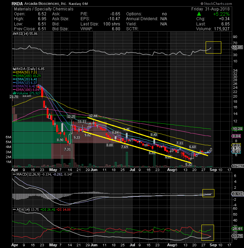Click the 8.84 pink price tag on axis

click(x=236, y=136)
